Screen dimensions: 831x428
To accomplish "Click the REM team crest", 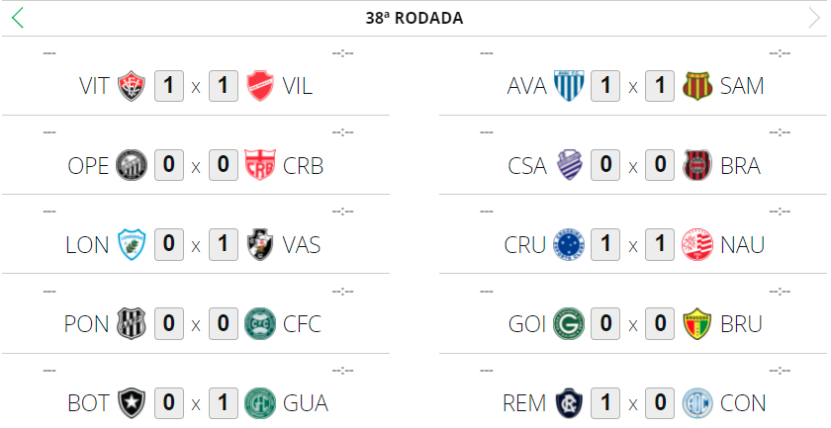I will (x=569, y=402).
